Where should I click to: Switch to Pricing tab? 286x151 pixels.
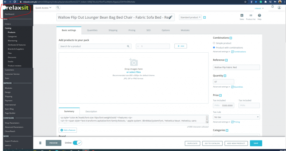coord(132,30)
